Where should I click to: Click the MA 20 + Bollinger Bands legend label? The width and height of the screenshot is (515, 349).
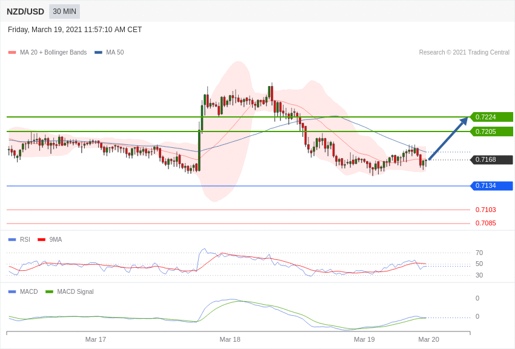point(53,52)
